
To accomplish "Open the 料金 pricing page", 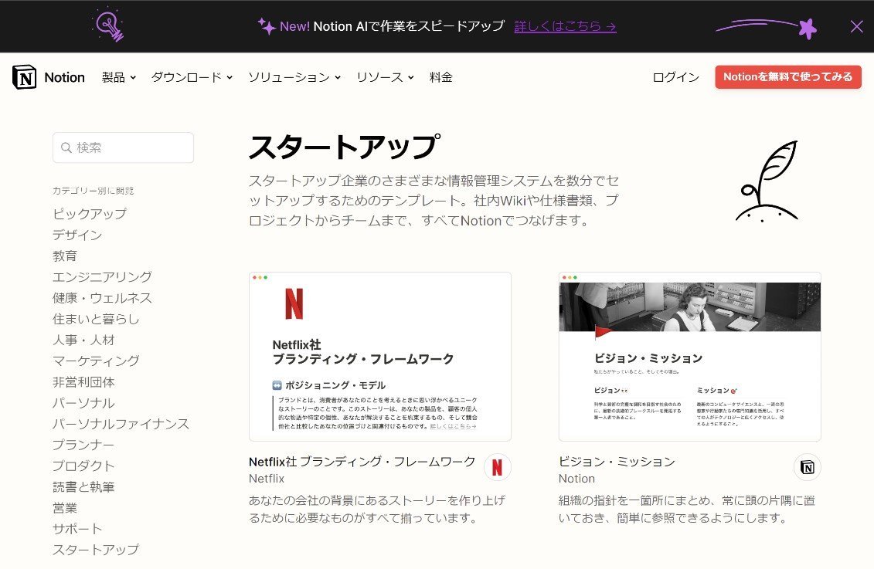I will coord(441,77).
